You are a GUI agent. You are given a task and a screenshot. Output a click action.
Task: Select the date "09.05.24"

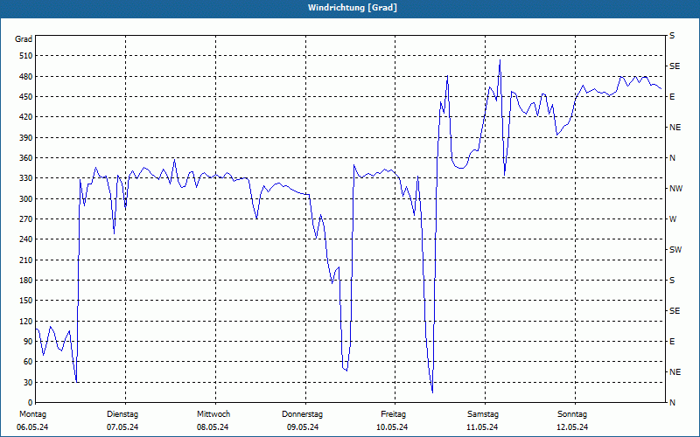tap(303, 427)
